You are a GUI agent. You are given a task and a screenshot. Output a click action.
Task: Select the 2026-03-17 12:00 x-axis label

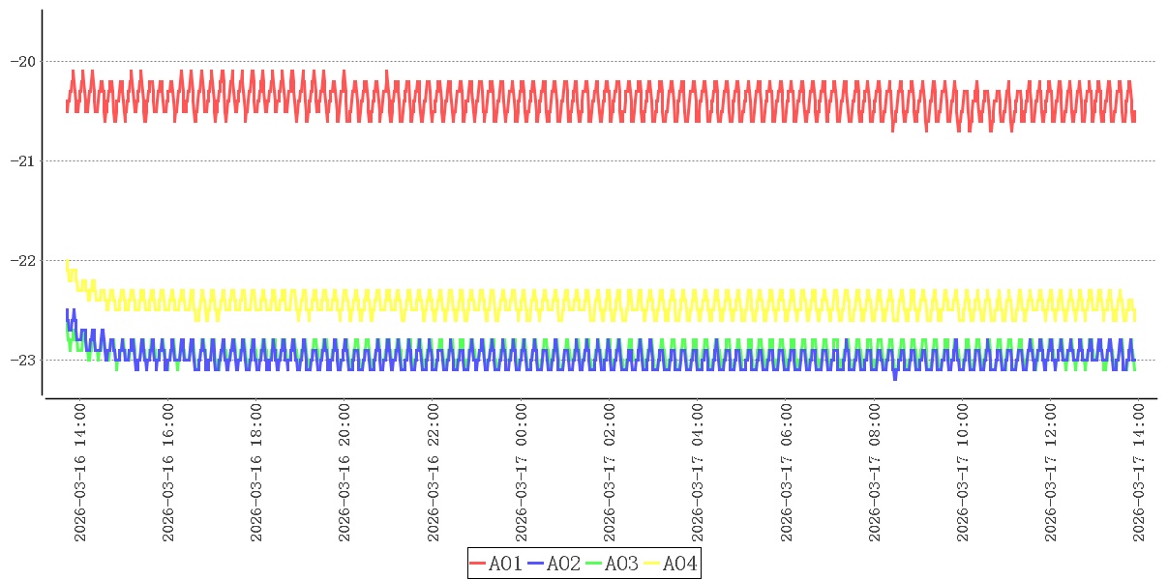click(x=1051, y=473)
